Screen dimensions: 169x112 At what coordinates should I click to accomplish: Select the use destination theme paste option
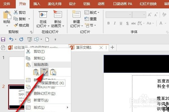(x=36, y=72)
